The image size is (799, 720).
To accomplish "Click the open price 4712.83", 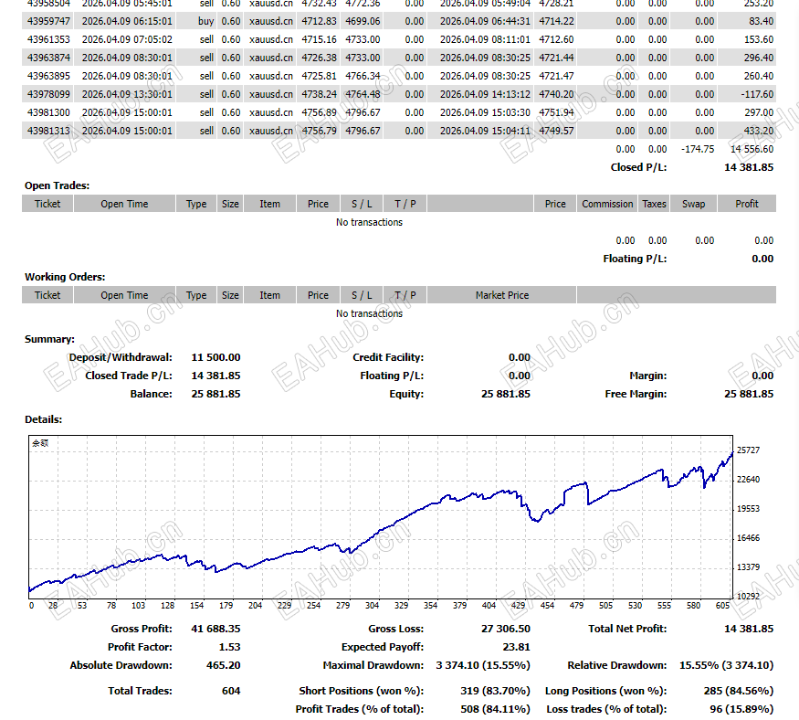I will [319, 21].
